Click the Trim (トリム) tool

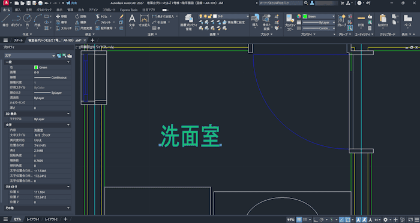102,17
